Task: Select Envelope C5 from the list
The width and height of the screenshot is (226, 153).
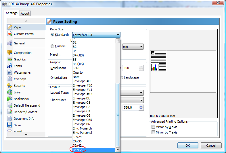Action: [x=94, y=103]
